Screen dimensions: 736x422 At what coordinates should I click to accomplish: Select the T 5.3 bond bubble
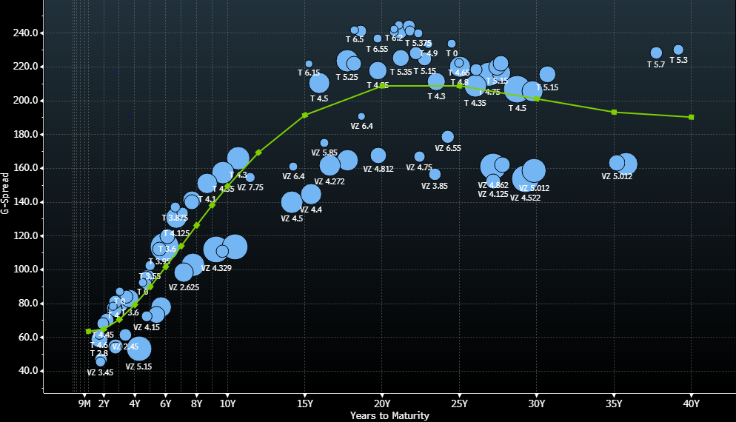pos(678,50)
